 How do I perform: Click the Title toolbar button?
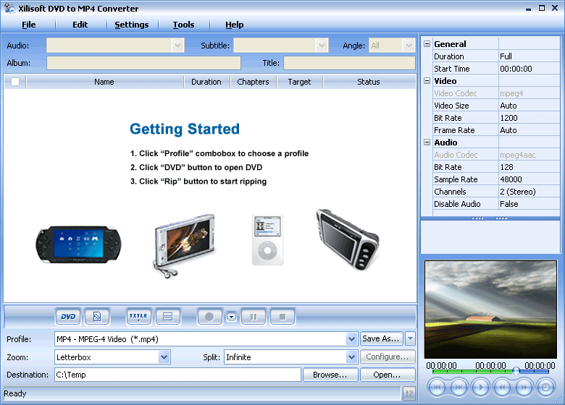coord(138,317)
